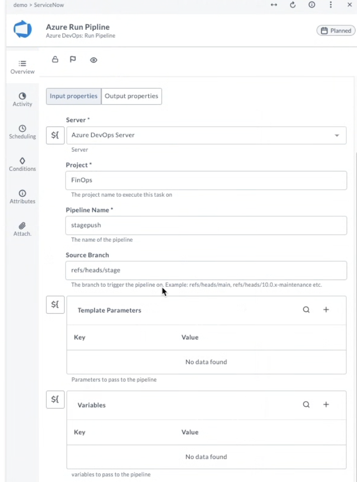The width and height of the screenshot is (357, 482).
Task: Click the refresh icon in the header
Action: 293,5
